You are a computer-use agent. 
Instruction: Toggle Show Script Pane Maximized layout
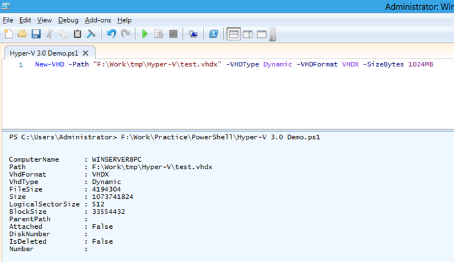[x=262, y=34]
